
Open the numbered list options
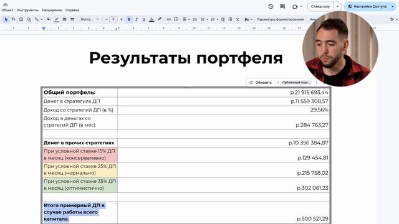214,19
